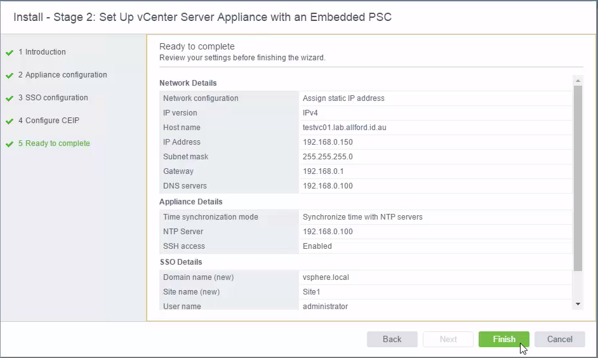Click 'Assign static IP address' value
This screenshot has width=598, height=358.
[343, 98]
